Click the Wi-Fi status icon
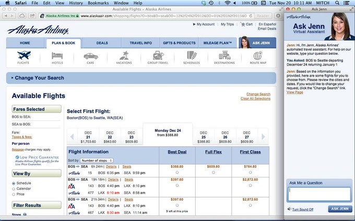Image resolution: width=355 pixels, height=221 pixels. click(227, 3)
